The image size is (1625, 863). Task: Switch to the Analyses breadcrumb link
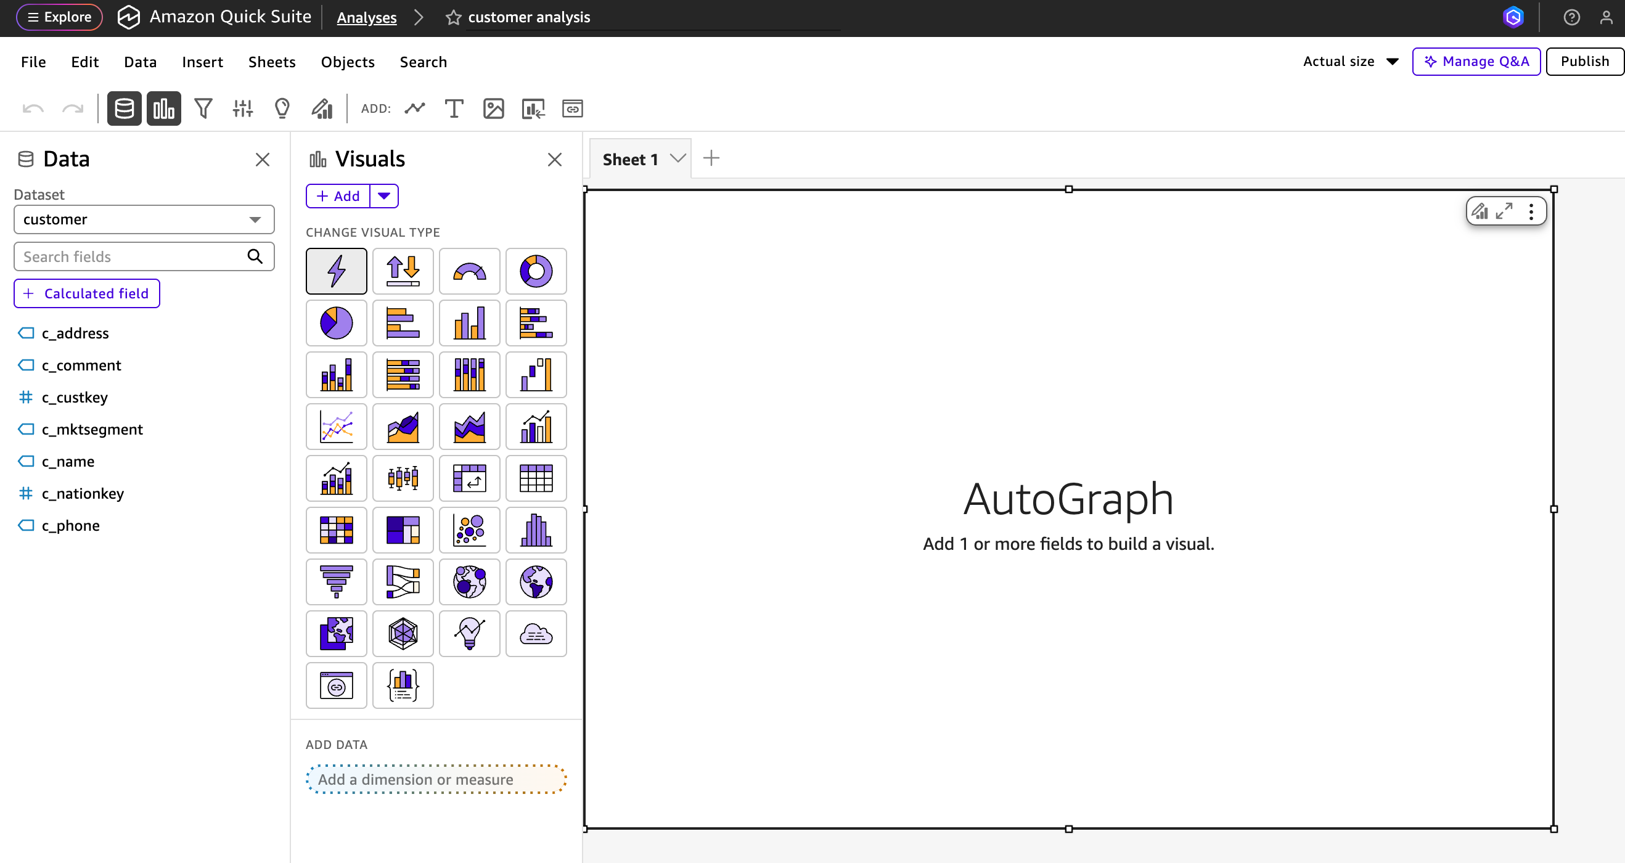pyautogui.click(x=367, y=17)
